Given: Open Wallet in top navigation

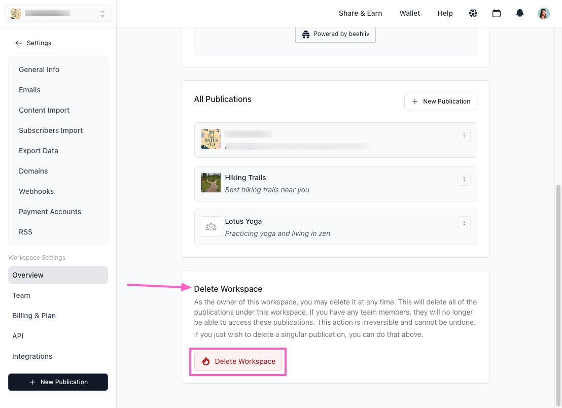Looking at the screenshot, I should (410, 13).
